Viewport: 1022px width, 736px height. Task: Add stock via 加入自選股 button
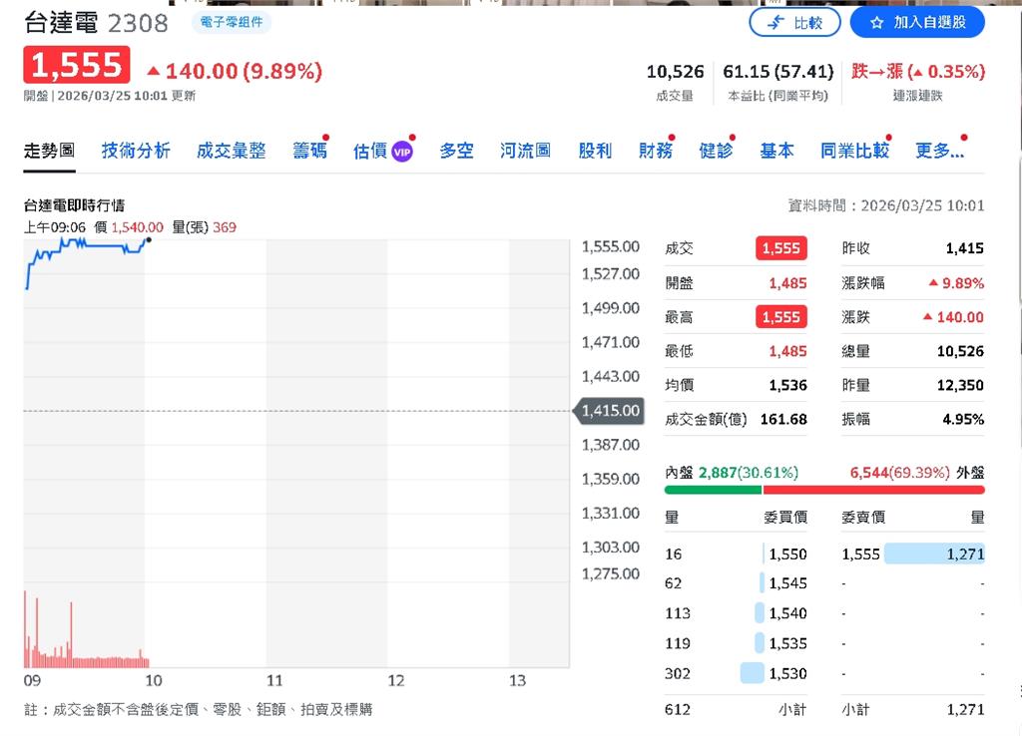916,22
